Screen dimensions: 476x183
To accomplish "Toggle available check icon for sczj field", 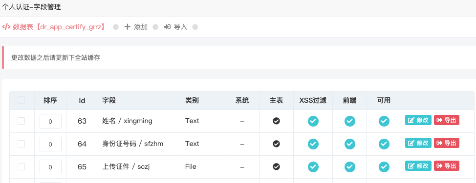I will click(384, 166).
